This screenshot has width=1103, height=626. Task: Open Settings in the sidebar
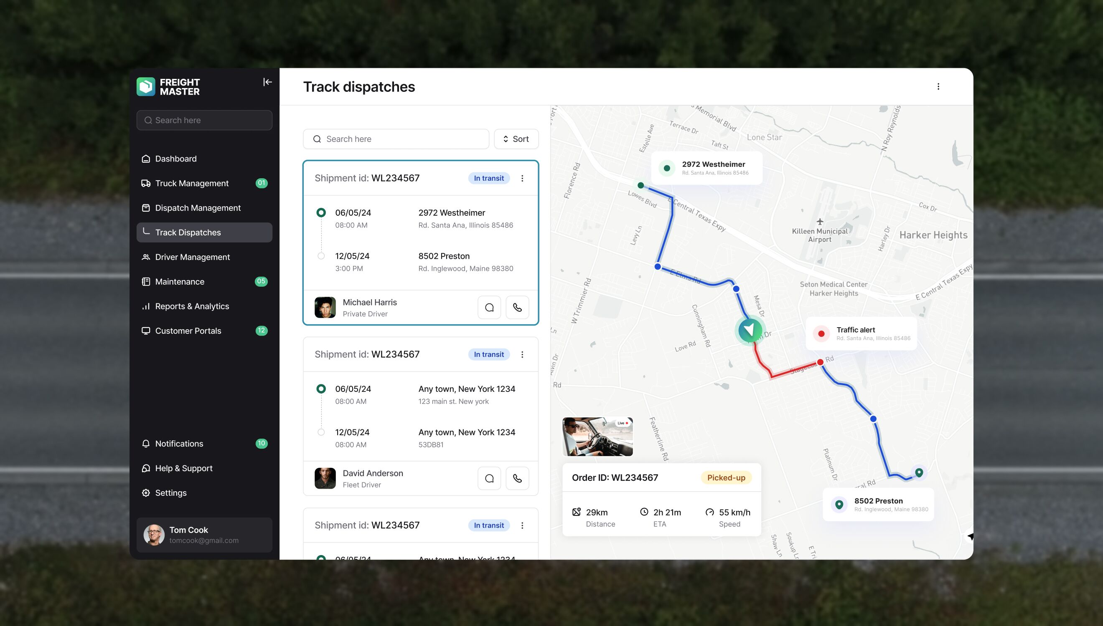point(204,493)
